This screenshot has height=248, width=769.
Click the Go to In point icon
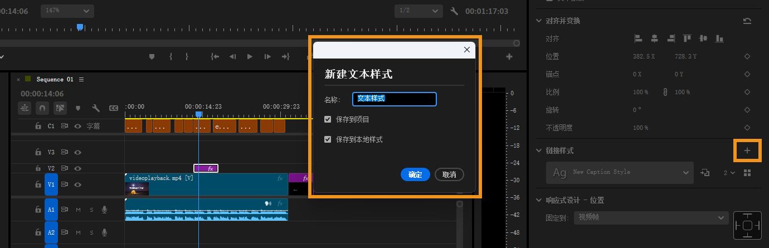pos(215,56)
